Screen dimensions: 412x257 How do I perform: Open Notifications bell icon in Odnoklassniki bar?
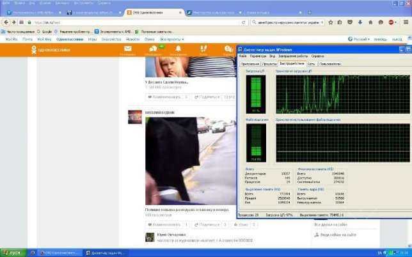[x=178, y=50]
